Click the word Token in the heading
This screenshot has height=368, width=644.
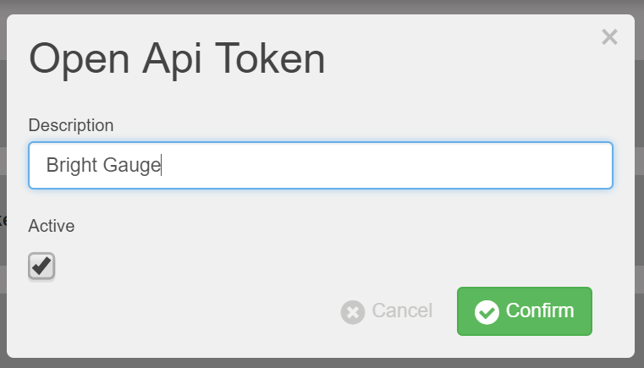pyautogui.click(x=270, y=58)
